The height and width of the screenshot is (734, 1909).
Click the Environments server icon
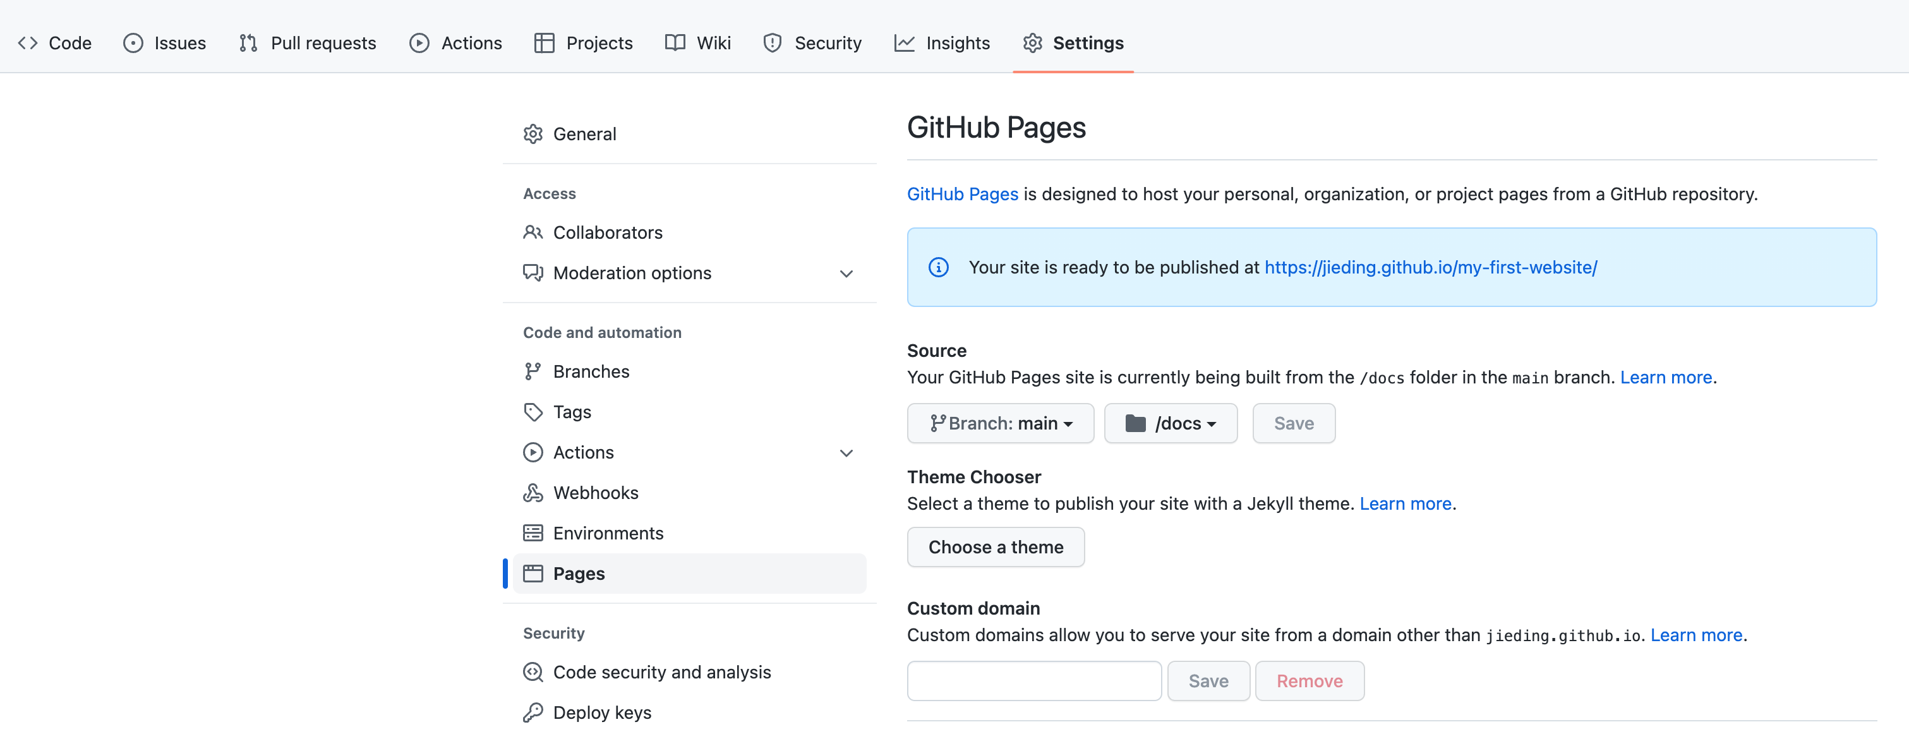coord(532,533)
